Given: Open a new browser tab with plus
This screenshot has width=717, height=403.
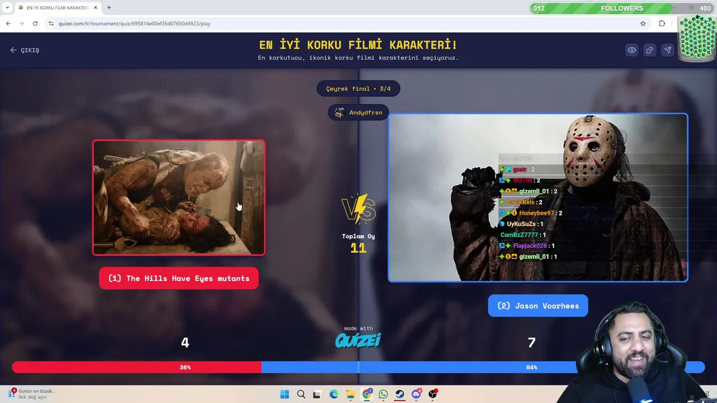Looking at the screenshot, I should point(109,8).
